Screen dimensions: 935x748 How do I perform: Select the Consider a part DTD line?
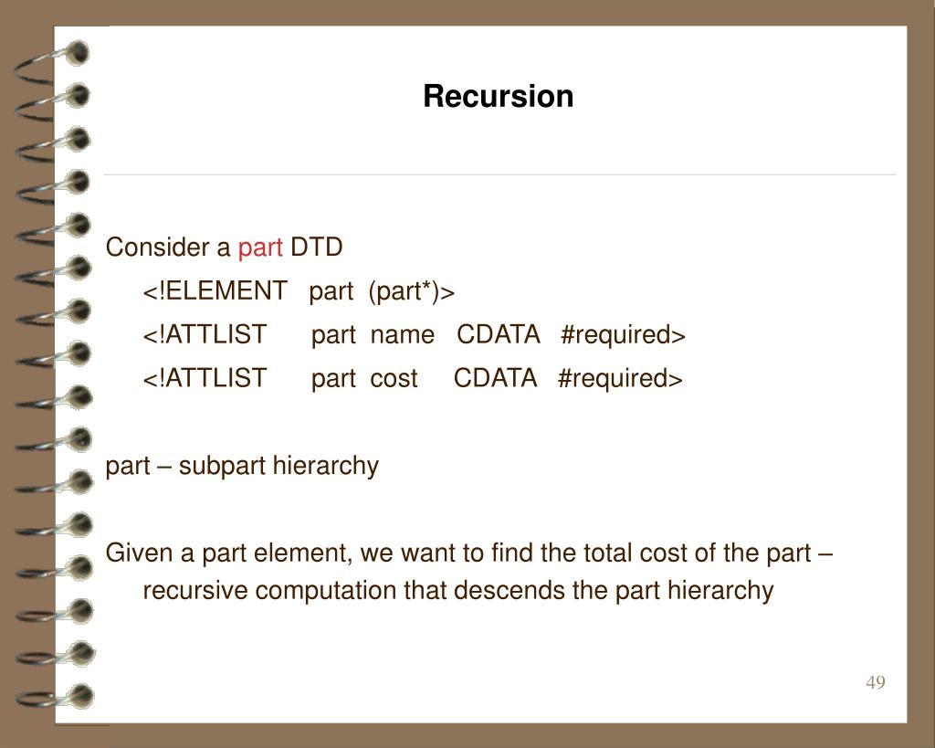pyautogui.click(x=225, y=248)
